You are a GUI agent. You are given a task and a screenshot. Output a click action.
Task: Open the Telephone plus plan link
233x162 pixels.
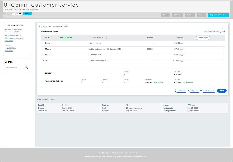tap(94, 55)
